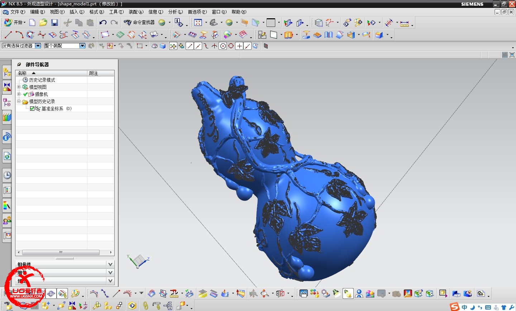Viewport: 516px width, 311px height.
Task: Open the 首选项 menu
Action: [197, 12]
